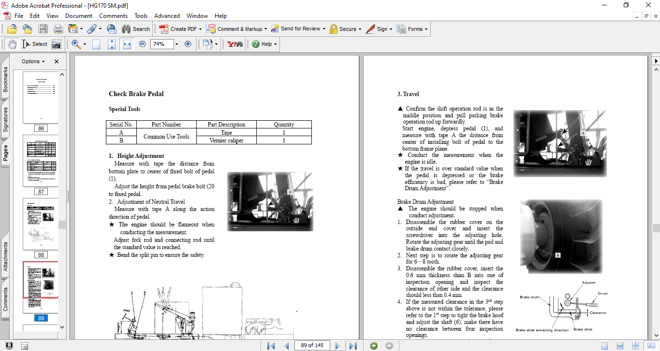Viewport: 660px width, 351px height.
Task: Open the Options dropdown in Pages panel
Action: point(33,61)
